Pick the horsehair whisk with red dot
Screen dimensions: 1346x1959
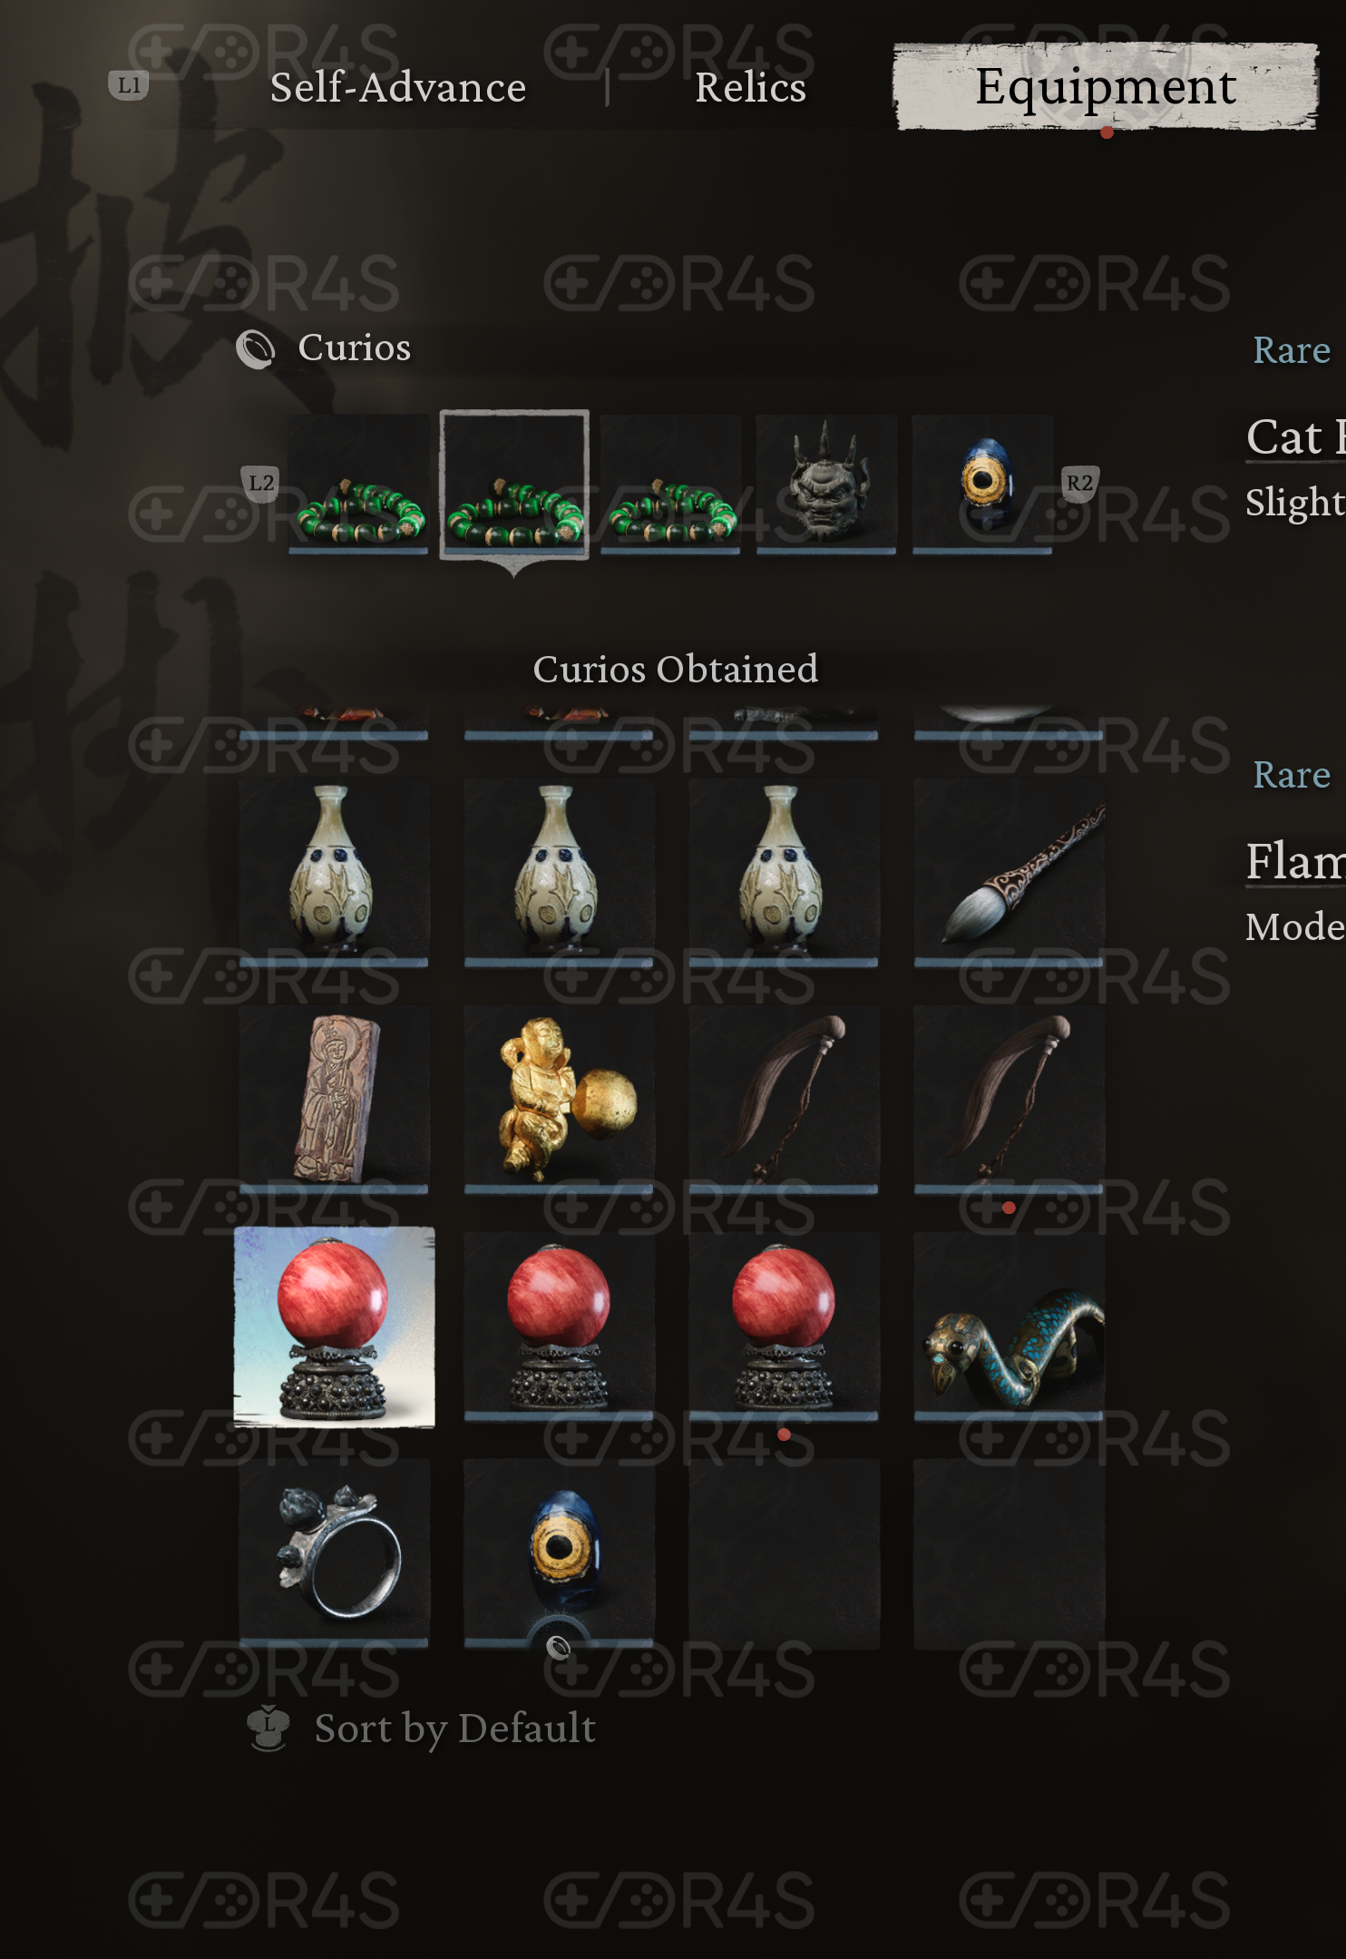[x=1009, y=1099]
